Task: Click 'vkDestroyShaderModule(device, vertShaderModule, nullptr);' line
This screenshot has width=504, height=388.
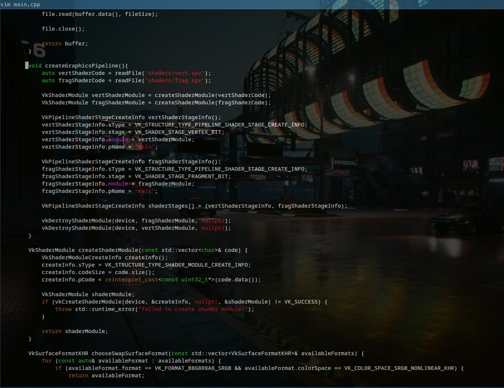Action: (136, 228)
